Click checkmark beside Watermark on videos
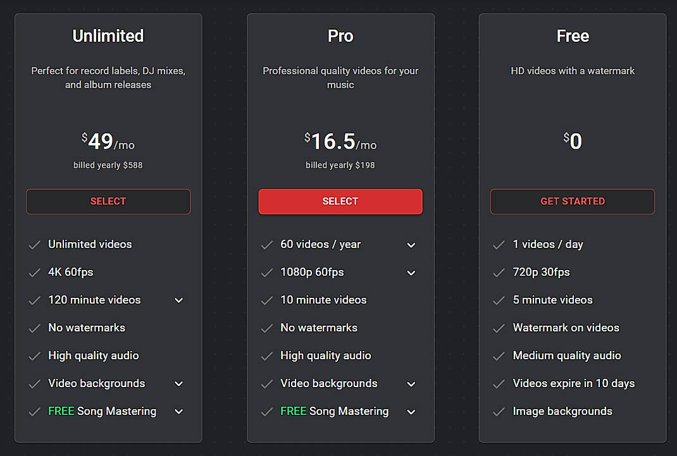Screen dimensions: 677x456 [x=499, y=328]
